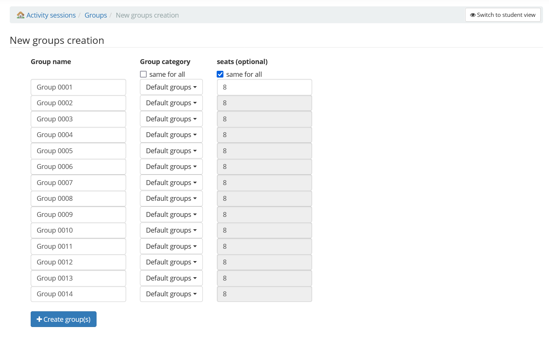Viewport: 549px width, 339px height.
Task: Click inside the Group 0014 name field
Action: (x=78, y=294)
